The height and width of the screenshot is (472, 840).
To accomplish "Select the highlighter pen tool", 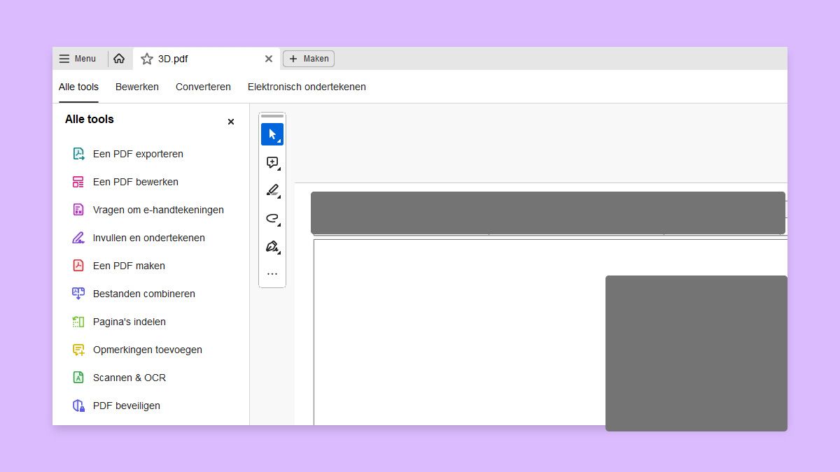I will [272, 190].
